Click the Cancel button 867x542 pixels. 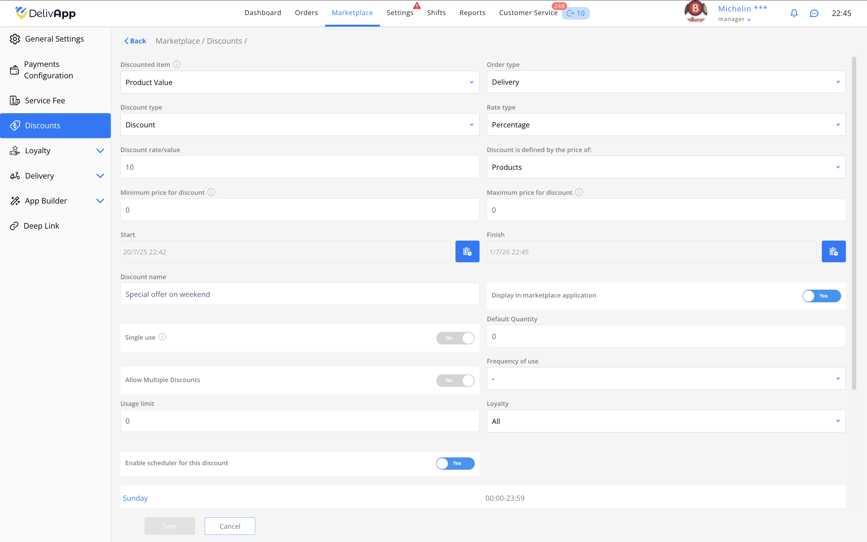[230, 526]
